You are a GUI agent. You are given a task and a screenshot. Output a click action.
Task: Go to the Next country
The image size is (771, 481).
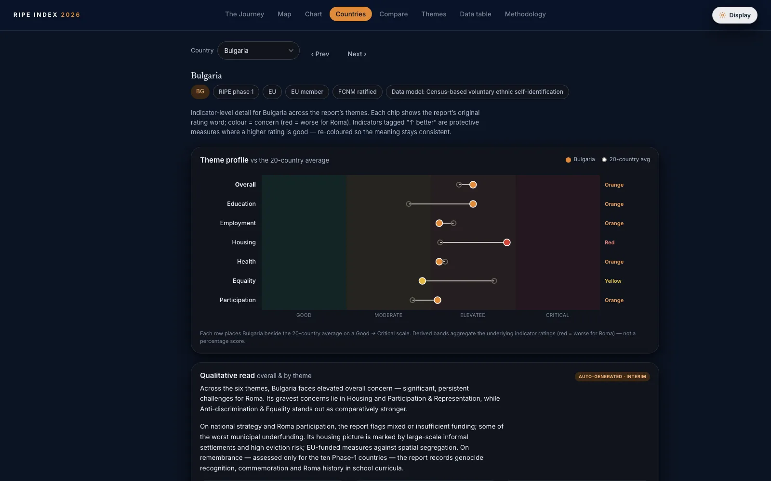357,54
